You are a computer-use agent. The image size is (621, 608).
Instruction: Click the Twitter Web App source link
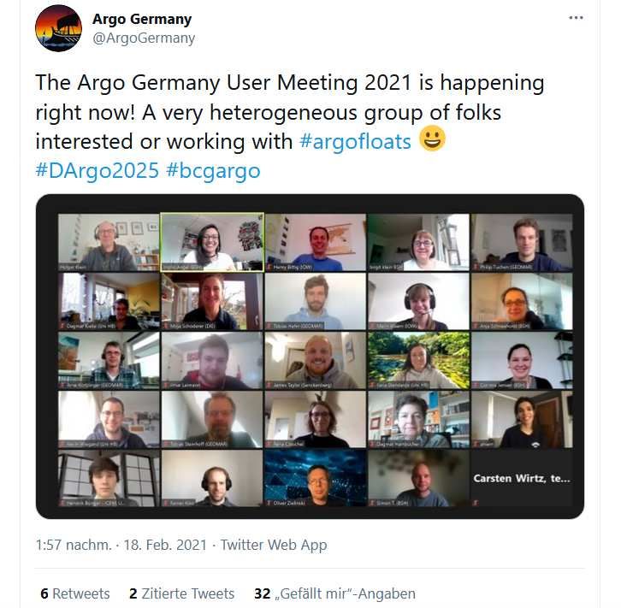click(x=274, y=545)
